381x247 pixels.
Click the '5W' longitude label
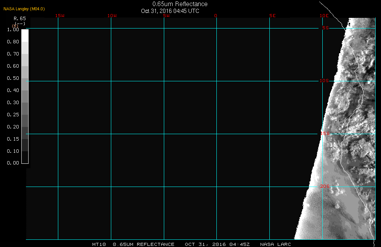click(x=166, y=16)
